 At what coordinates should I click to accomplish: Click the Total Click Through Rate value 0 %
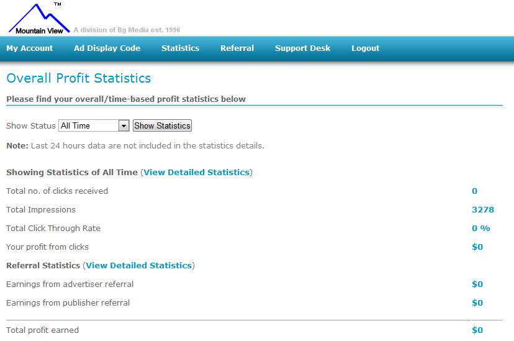point(481,229)
